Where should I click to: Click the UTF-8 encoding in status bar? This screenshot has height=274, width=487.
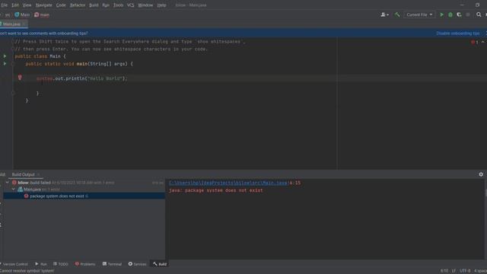click(x=465, y=271)
